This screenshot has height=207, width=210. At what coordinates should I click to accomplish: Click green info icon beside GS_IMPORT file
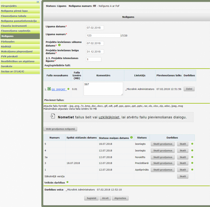[x=68, y=89]
